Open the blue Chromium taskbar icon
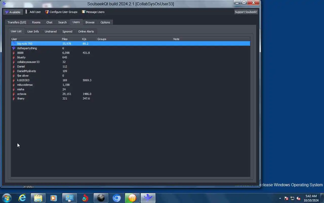 (117, 198)
